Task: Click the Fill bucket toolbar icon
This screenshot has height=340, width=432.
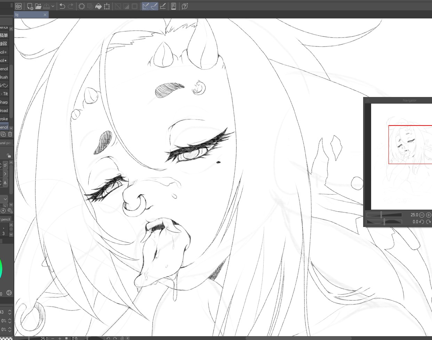Action: (98, 6)
